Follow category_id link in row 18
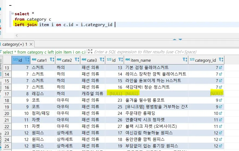Viewport: 239px width, 151px height. tap(220, 100)
